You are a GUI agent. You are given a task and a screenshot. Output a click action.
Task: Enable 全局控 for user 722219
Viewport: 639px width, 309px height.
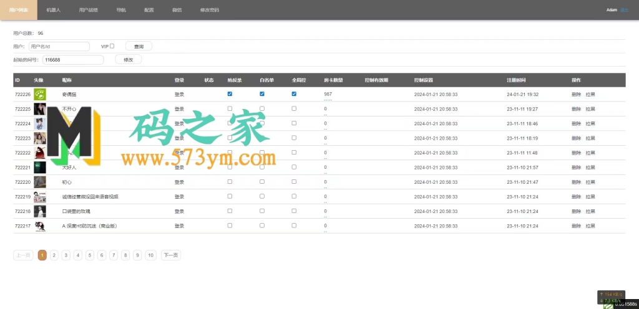295,196
